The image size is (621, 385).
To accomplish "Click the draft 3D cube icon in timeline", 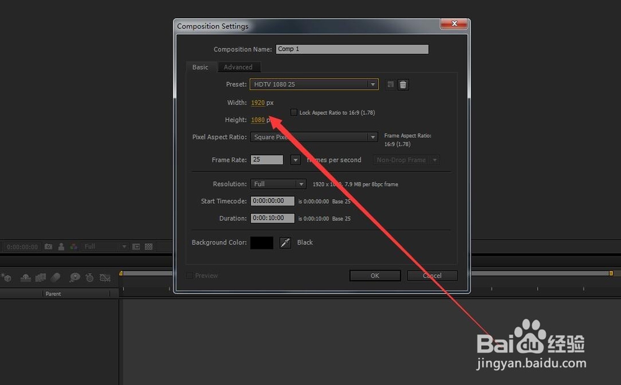I will click(6, 278).
